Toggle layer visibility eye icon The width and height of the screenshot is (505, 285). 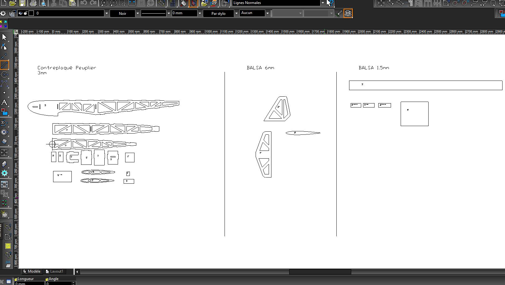tap(21, 13)
